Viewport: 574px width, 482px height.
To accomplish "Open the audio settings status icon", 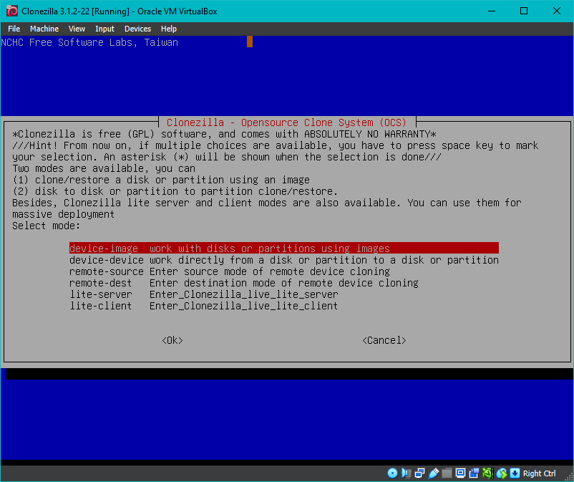I will point(406,473).
